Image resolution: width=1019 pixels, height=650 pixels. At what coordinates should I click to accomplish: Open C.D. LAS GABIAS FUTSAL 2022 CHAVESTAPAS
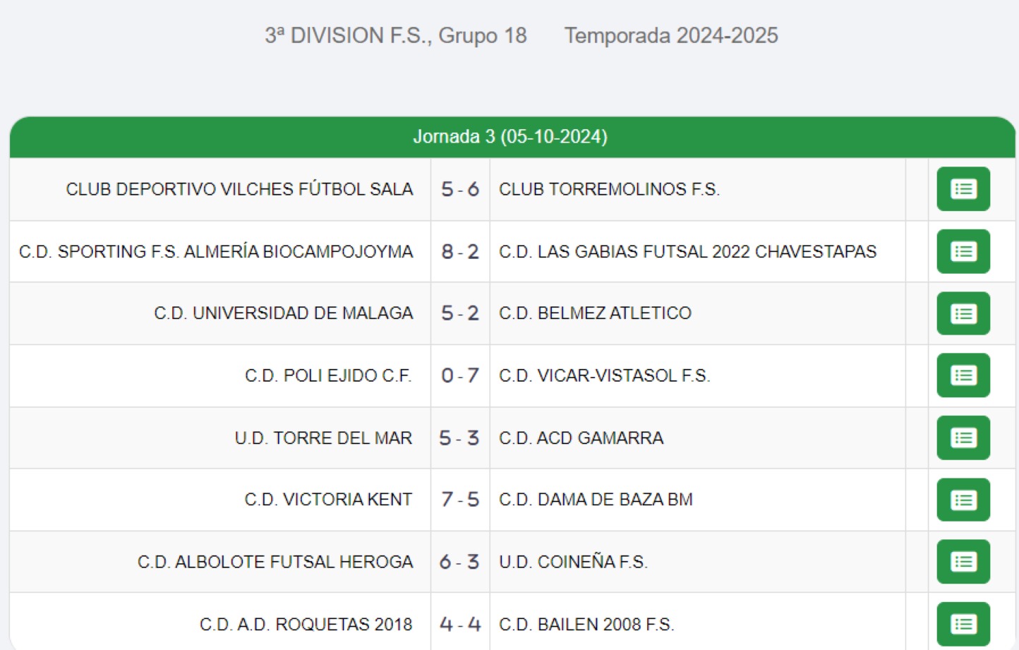687,252
